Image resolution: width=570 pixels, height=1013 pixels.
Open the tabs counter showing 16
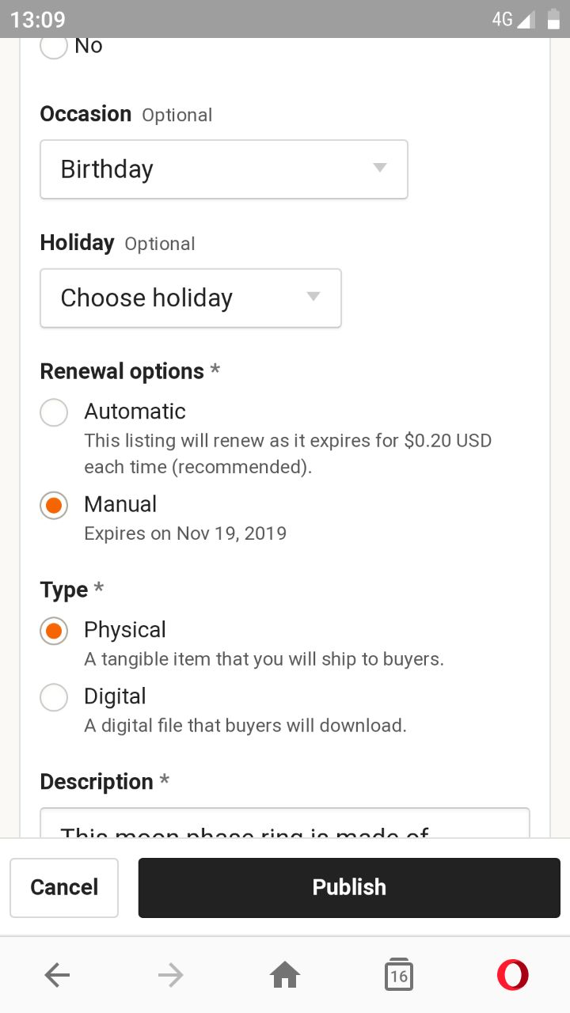coord(398,975)
